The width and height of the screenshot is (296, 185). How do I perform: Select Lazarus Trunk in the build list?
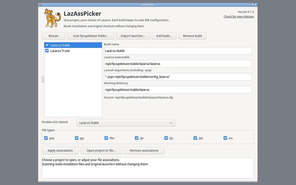tap(73, 51)
